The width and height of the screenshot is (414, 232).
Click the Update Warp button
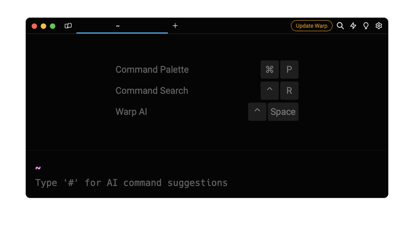point(312,26)
